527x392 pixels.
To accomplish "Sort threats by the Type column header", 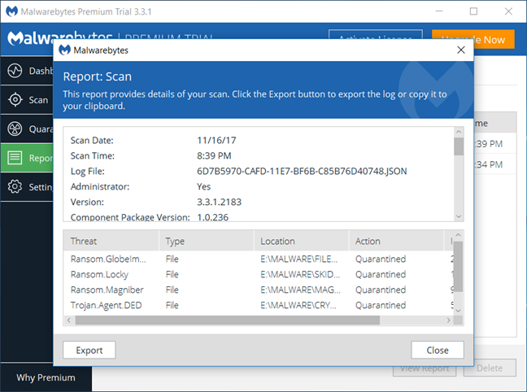I will [x=207, y=241].
